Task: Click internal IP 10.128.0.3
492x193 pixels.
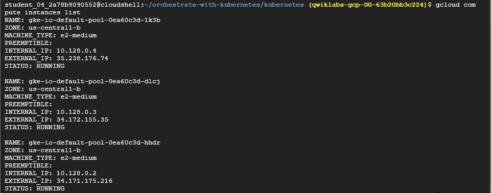Action: tap(76, 112)
